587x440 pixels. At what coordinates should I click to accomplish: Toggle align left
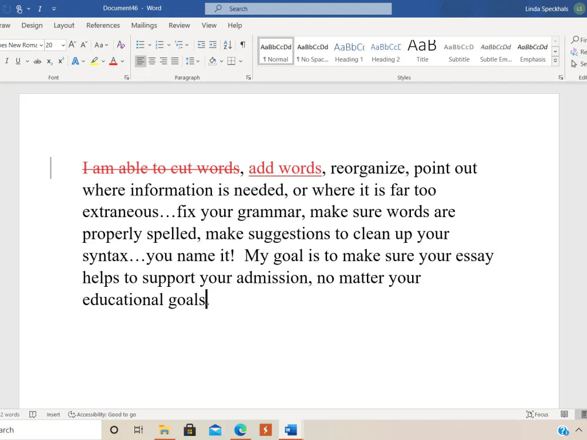(x=140, y=61)
